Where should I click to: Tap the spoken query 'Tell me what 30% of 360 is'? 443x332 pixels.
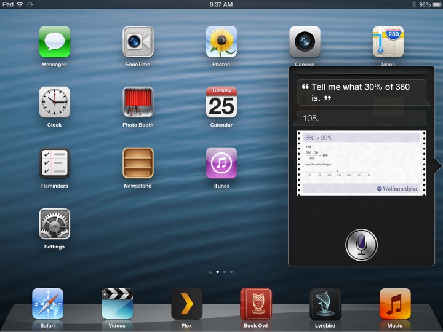pyautogui.click(x=361, y=92)
